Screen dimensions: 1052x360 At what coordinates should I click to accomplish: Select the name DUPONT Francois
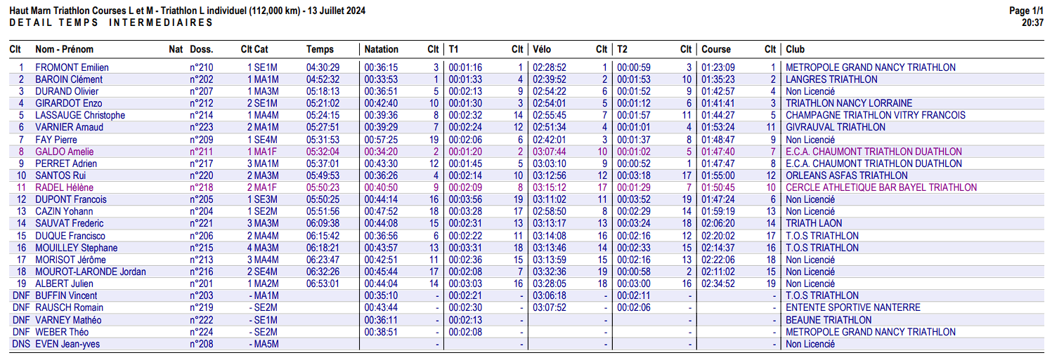point(71,199)
